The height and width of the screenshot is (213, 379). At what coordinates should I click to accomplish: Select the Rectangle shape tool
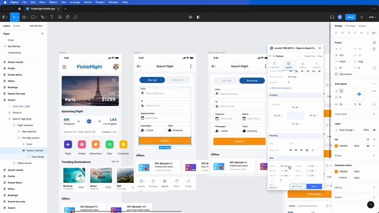pos(33,17)
